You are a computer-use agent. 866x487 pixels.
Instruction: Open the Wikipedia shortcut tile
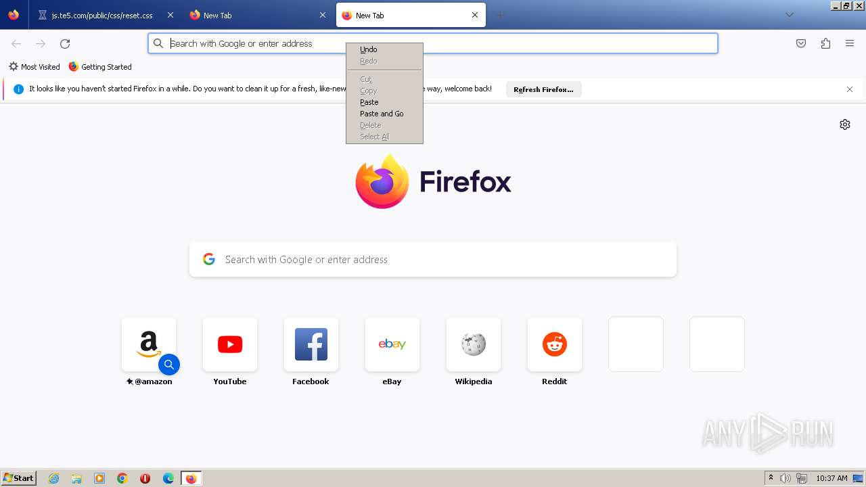[474, 344]
